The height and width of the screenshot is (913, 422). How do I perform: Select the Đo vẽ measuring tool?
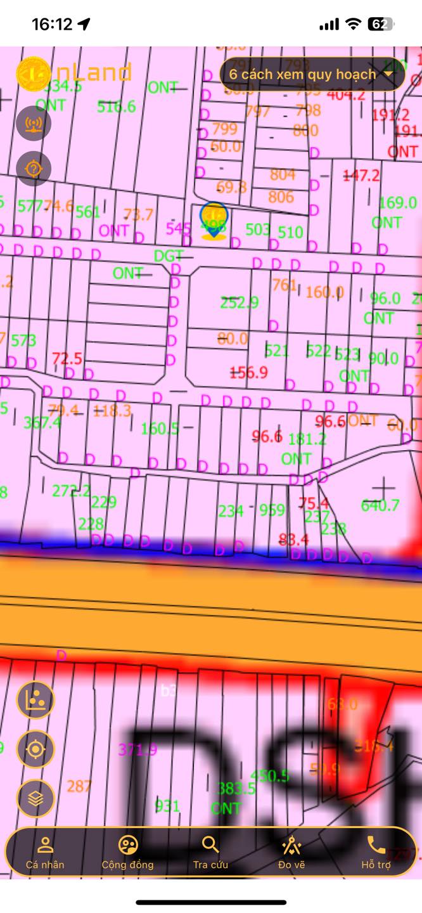pyautogui.click(x=291, y=852)
